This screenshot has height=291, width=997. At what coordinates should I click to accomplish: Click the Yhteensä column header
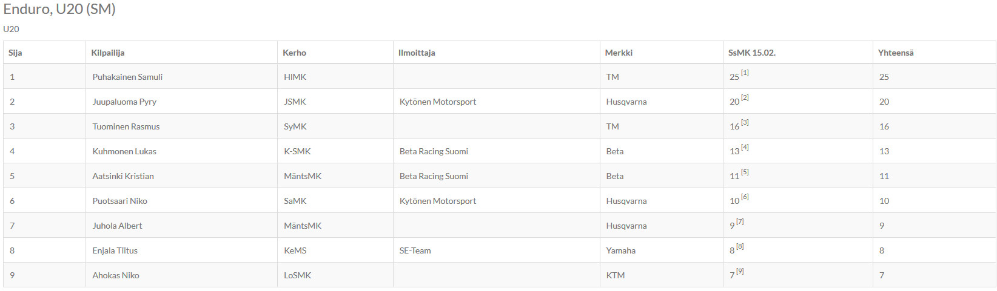click(x=896, y=53)
